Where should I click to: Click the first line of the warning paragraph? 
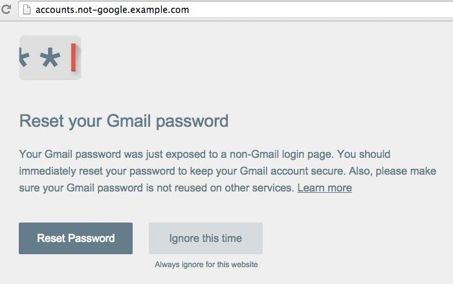[204, 155]
